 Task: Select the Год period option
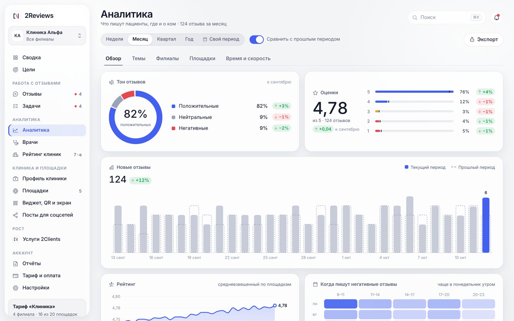point(189,39)
